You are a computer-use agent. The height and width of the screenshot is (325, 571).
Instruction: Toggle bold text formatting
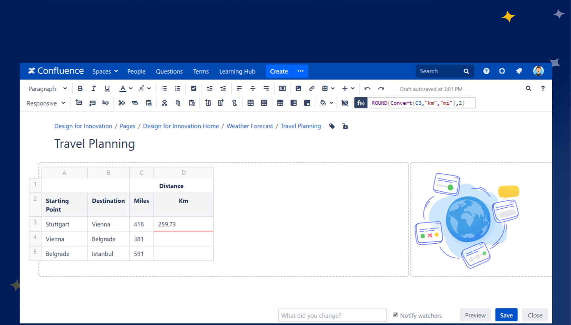(80, 88)
